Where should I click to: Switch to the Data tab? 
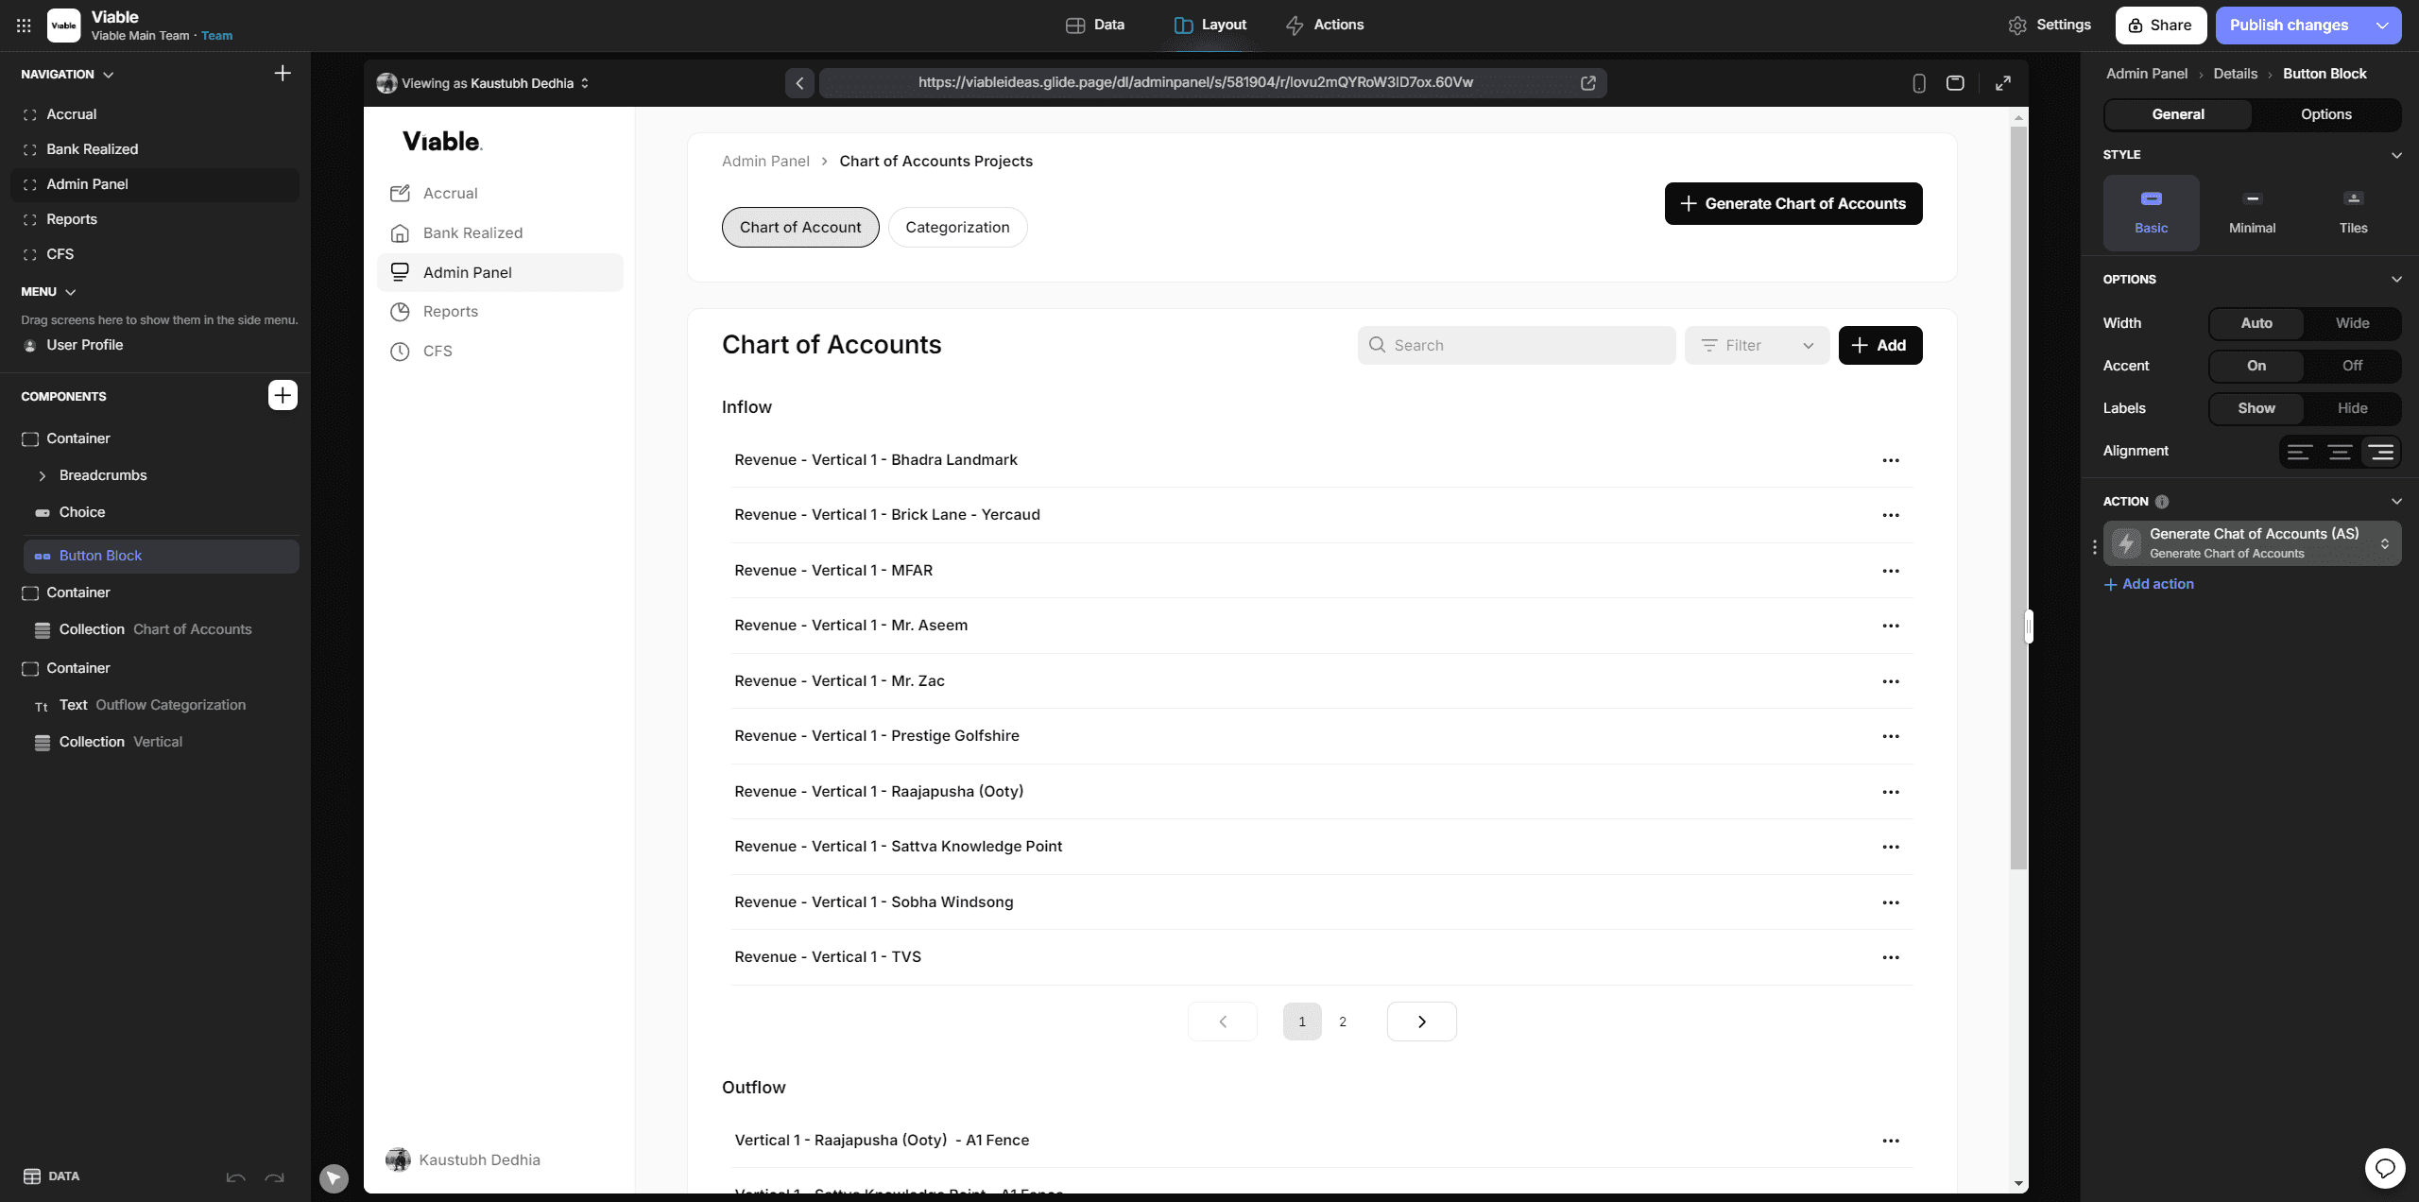1095,26
